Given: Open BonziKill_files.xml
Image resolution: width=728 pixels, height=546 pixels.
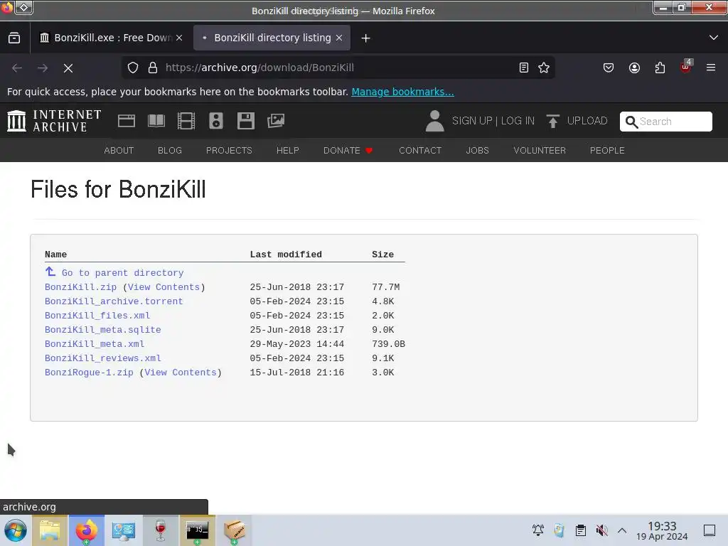Looking at the screenshot, I should tap(97, 316).
